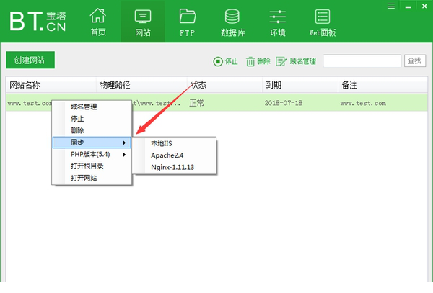The height and width of the screenshot is (293, 433).
Task: Open the 数据库 database icon
Action: pos(232,21)
